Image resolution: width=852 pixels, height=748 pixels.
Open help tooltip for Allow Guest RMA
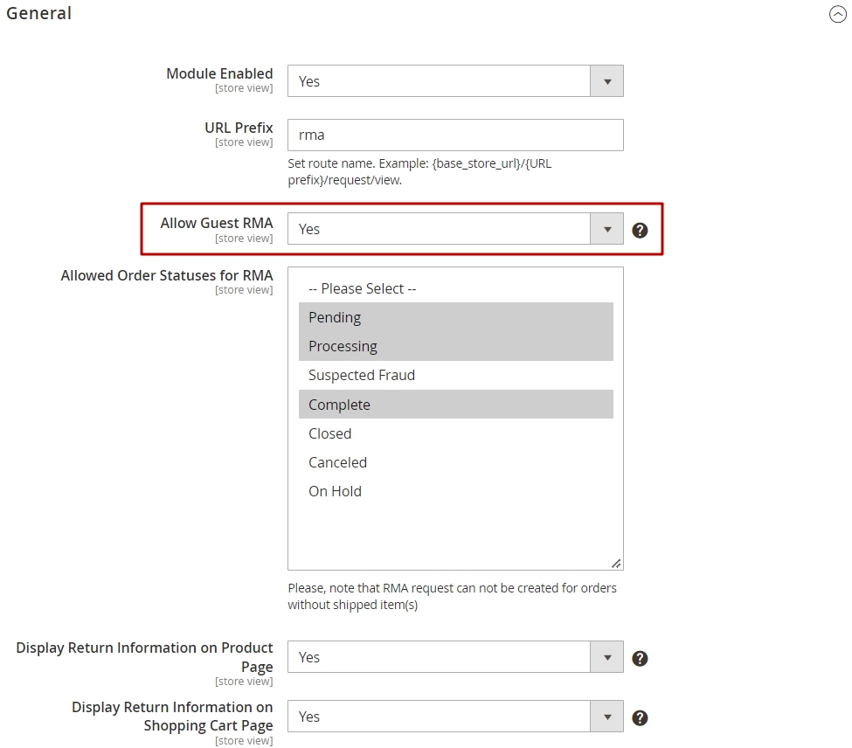(x=640, y=231)
